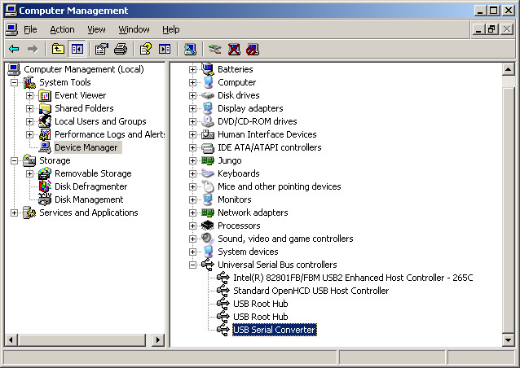The height and width of the screenshot is (368, 520).
Task: Expand the Removable Storage node
Action: tap(30, 173)
